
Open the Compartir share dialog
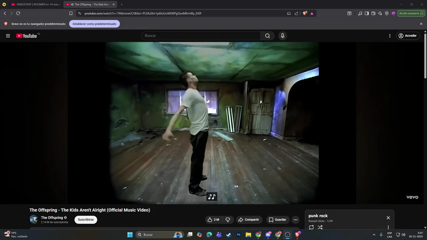point(249,220)
